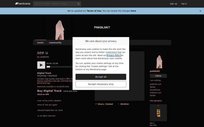The image size is (204, 127).
Task: Click Buy Digital Track
Action: tap(49, 91)
